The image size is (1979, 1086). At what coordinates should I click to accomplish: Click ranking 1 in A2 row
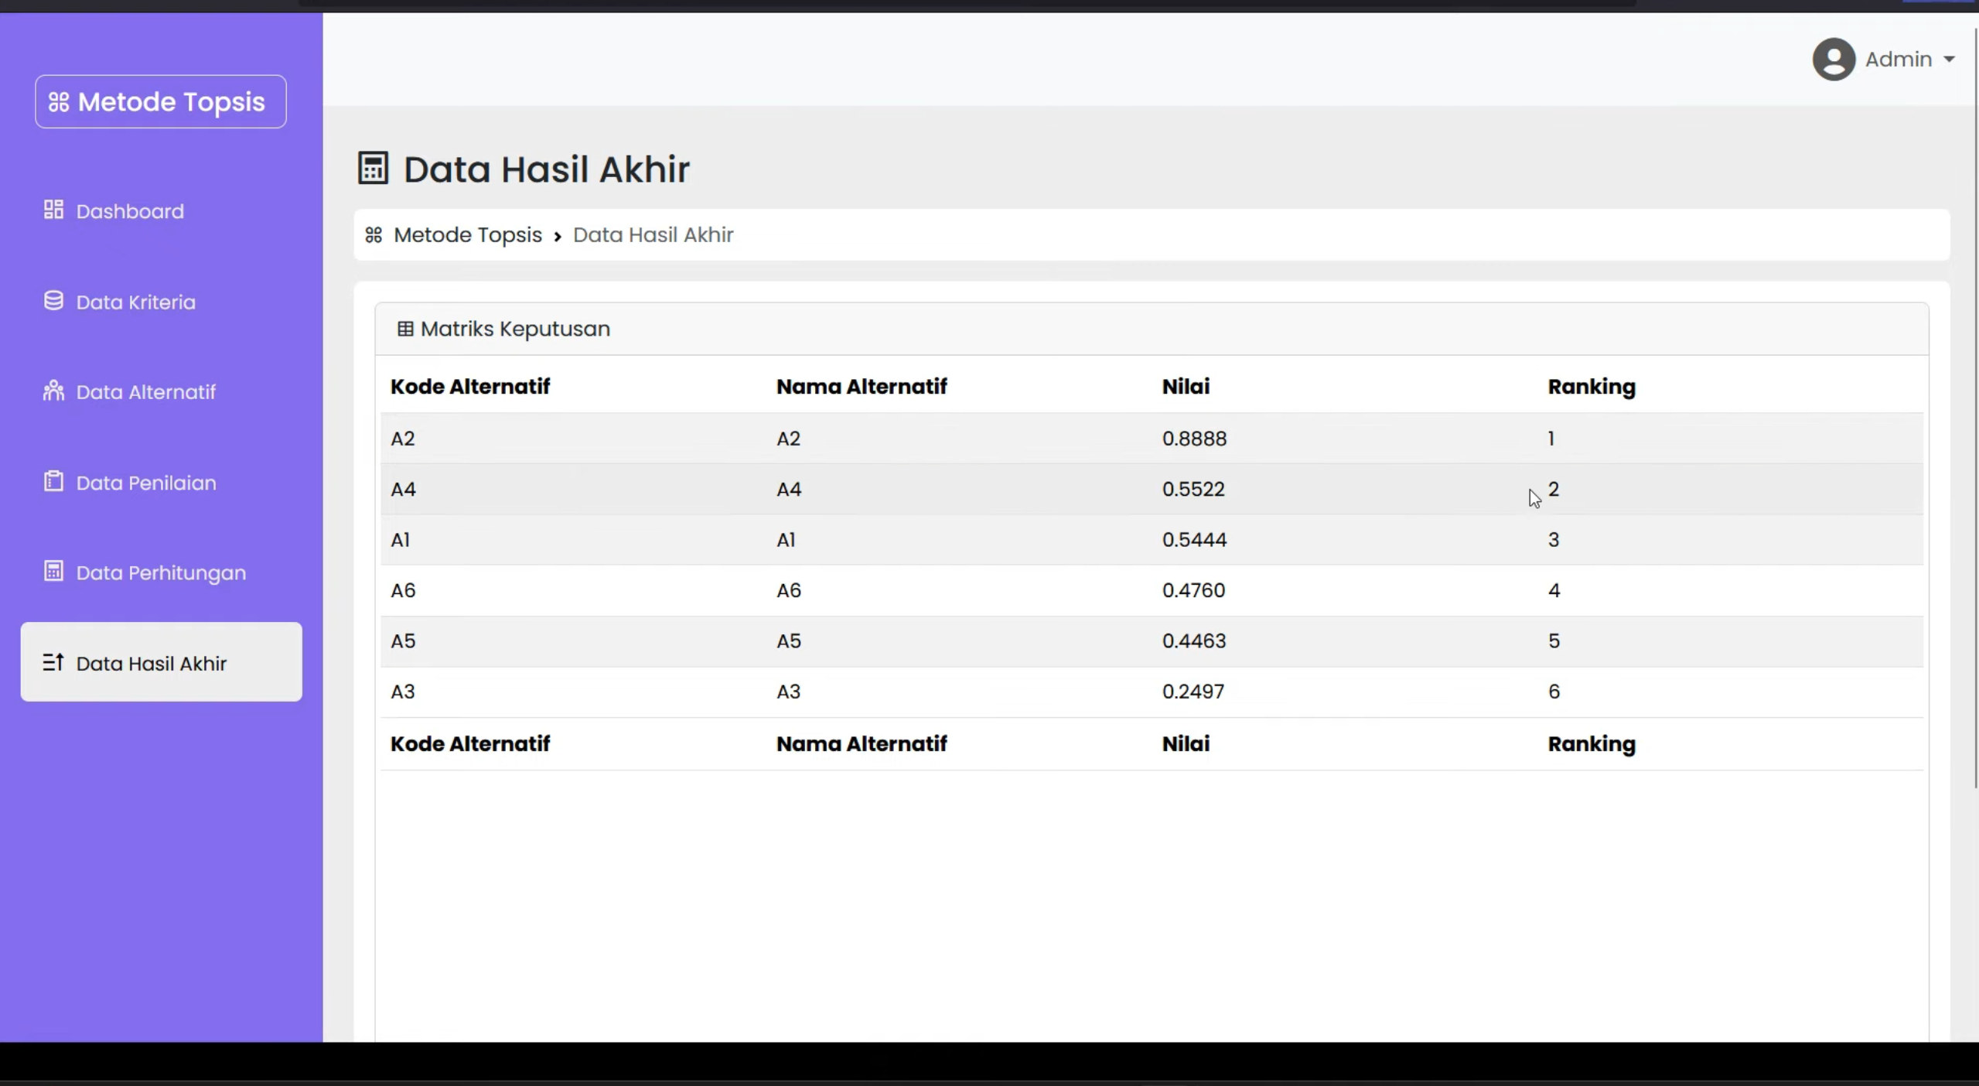[x=1551, y=439]
